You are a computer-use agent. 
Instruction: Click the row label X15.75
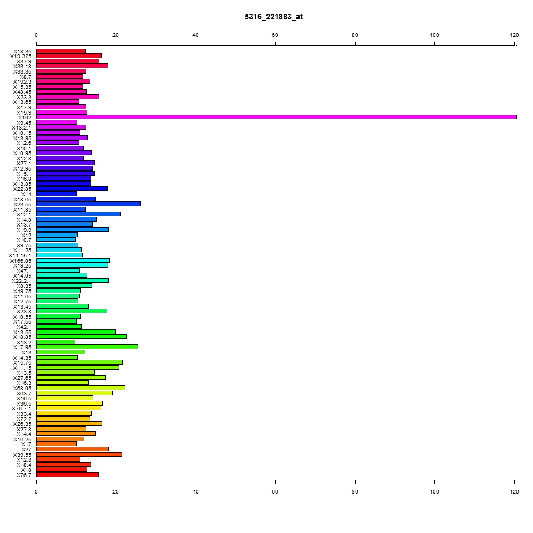point(22,362)
